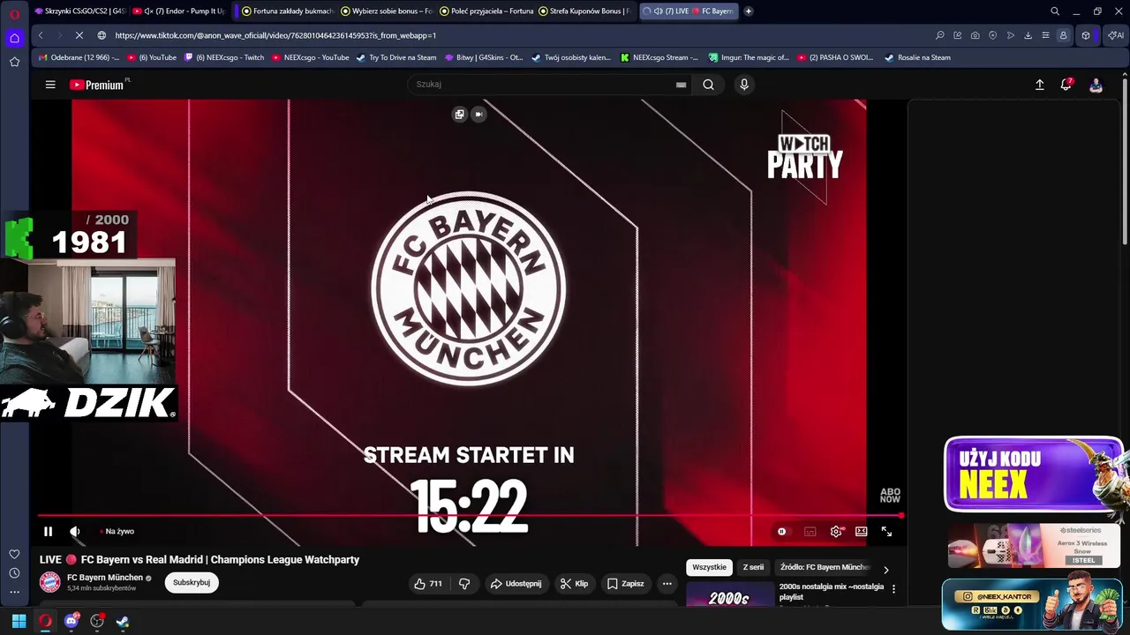
Task: Switch to Skrzynki CS:GO/CS2 tab
Action: [x=79, y=11]
